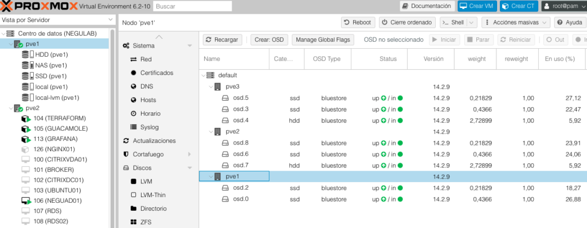Select osd.0 row

[x=393, y=199]
